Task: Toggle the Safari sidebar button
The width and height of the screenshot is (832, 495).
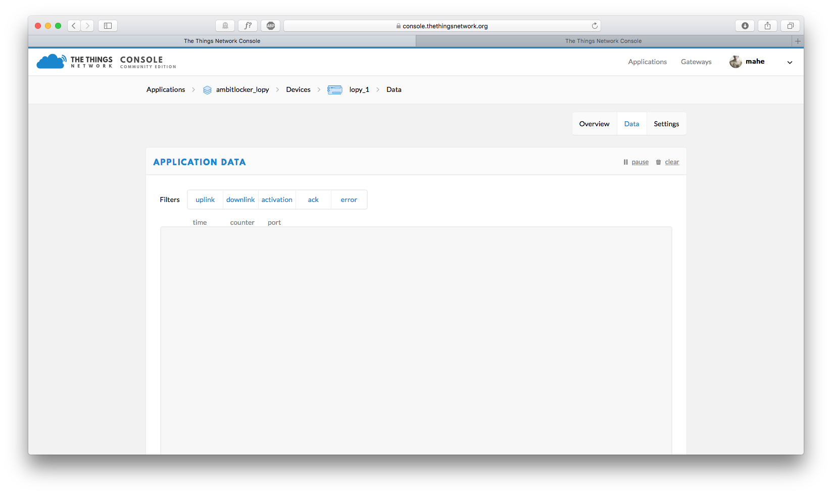Action: [x=108, y=26]
